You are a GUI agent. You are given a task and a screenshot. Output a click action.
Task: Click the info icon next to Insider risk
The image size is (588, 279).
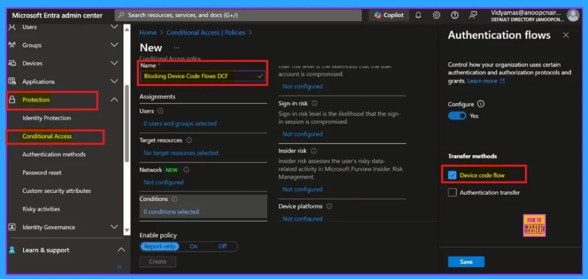(x=314, y=151)
